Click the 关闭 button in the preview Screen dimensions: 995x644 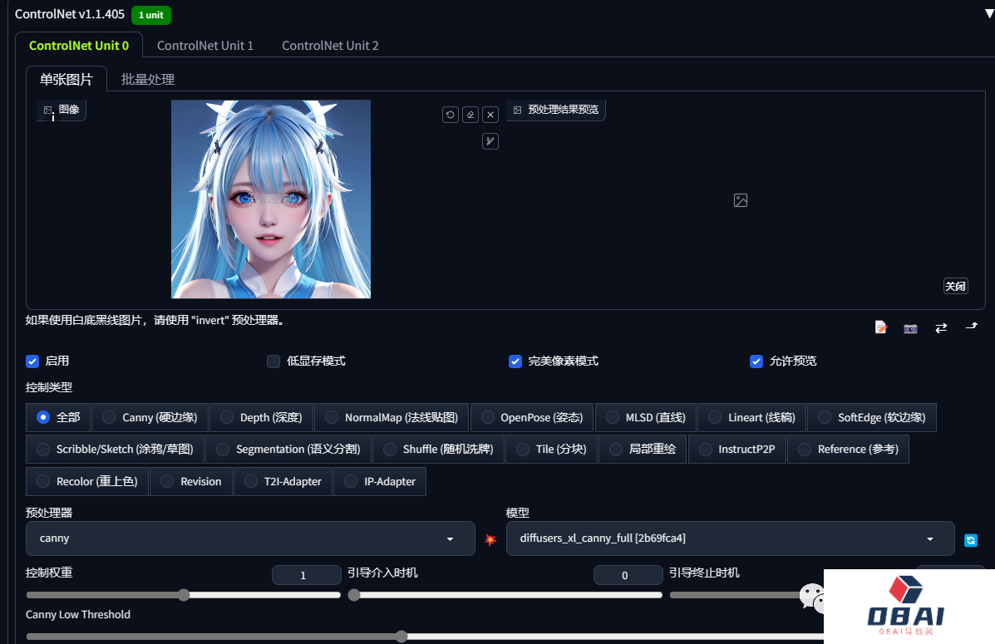pos(955,286)
